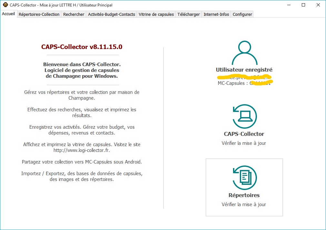The height and width of the screenshot is (230, 326).
Task: Click the CAPS-Collector v8.11.15.0 title
Action: pyautogui.click(x=82, y=47)
